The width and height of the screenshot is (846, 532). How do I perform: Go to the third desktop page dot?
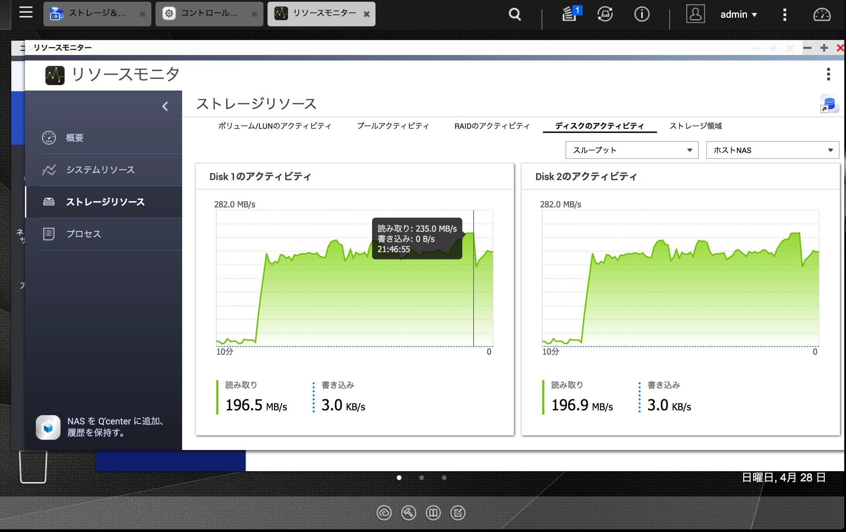pos(444,478)
